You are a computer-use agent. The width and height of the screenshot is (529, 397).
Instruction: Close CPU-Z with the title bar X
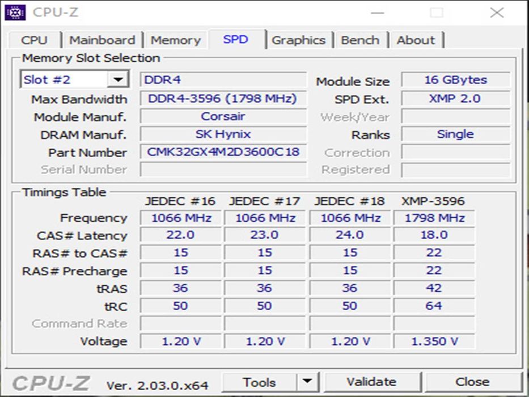[497, 13]
